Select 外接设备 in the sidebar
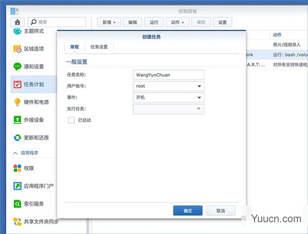Viewport: 308px width, 234px height. point(34,120)
